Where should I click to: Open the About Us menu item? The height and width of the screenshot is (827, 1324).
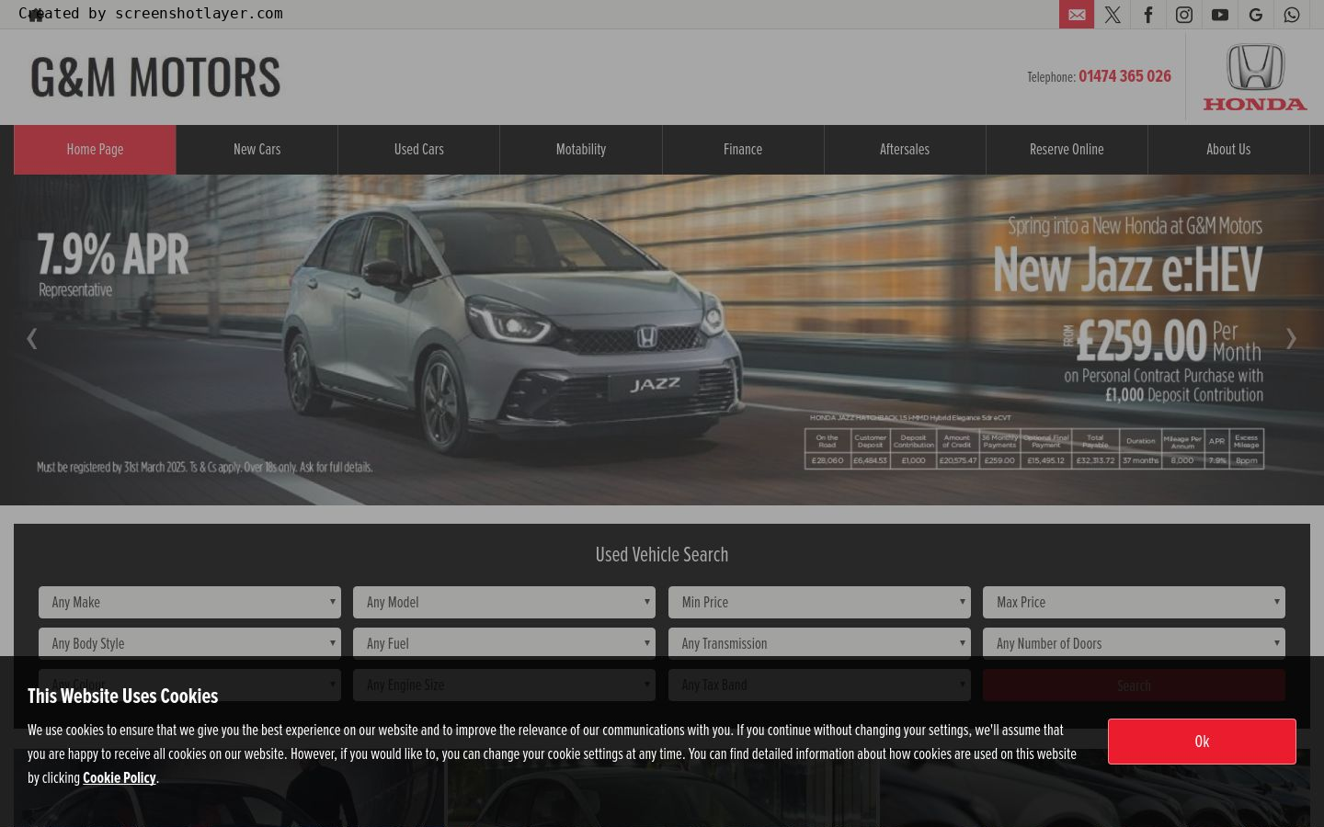coord(1228,150)
